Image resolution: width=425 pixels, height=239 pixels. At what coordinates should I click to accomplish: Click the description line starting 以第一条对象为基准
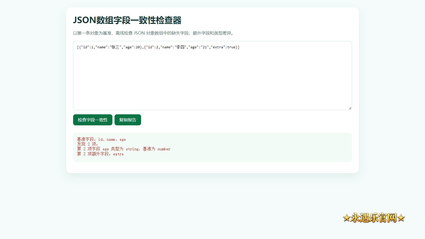(154, 33)
